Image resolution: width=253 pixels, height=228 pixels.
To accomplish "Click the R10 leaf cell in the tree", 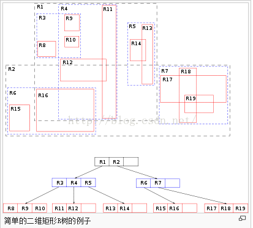I will (40, 208).
